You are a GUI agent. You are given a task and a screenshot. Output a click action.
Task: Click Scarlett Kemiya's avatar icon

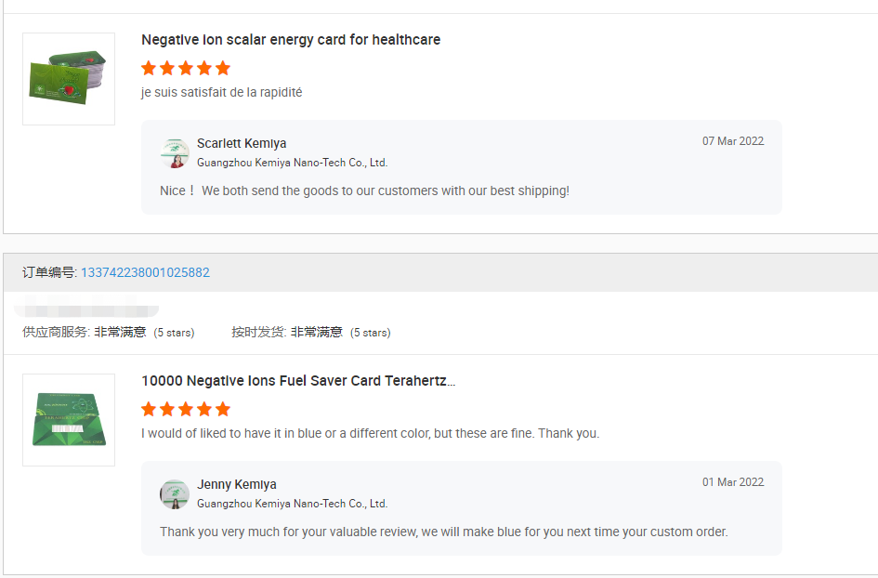click(175, 153)
